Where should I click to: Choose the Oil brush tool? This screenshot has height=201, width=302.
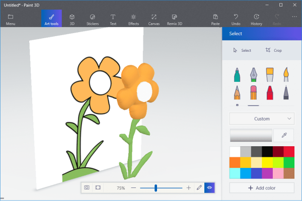pyautogui.click(x=269, y=75)
